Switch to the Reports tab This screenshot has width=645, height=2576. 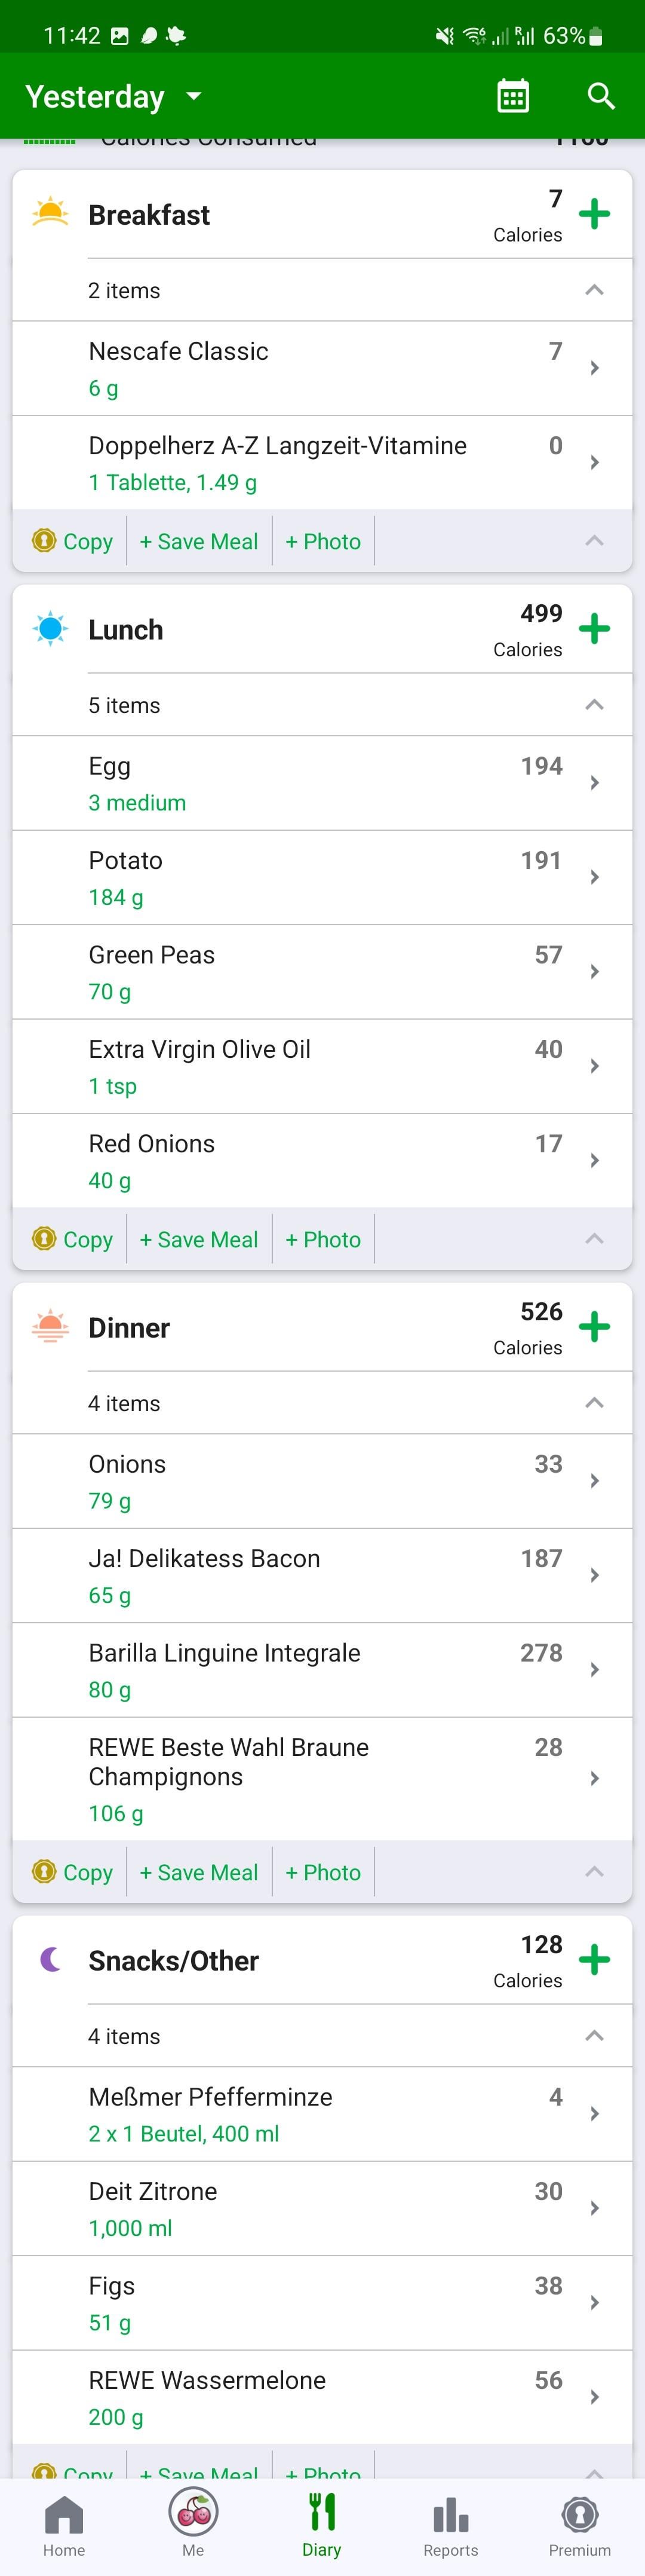(450, 2526)
